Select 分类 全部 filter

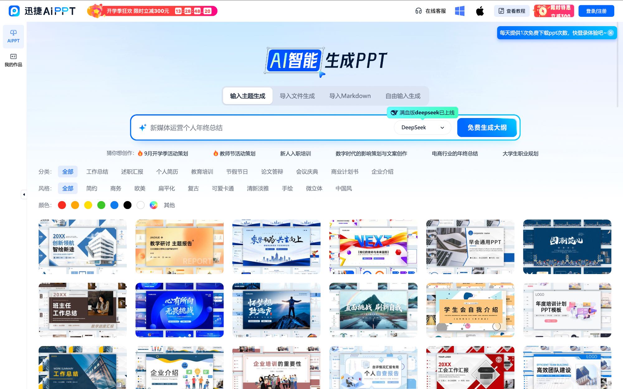coord(68,172)
